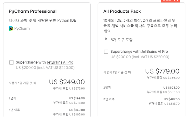Click the Python IDE description text
This screenshot has height=117, width=187.
pyautogui.click(x=42, y=20)
